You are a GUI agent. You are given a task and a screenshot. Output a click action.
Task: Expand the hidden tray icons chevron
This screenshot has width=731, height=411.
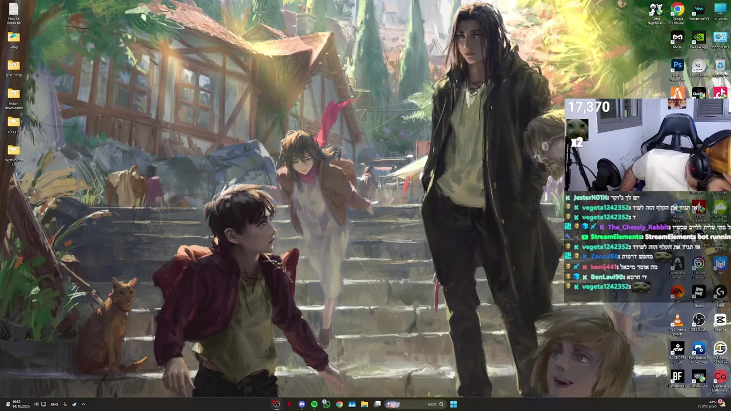83,404
